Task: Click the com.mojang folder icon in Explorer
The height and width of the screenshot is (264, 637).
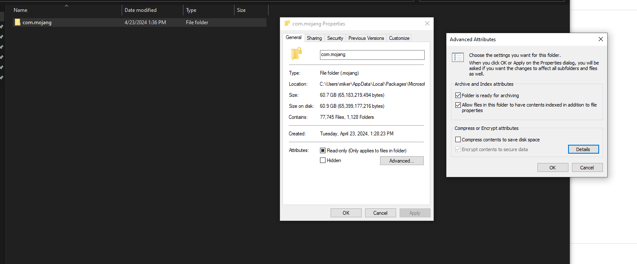Action: coord(17,22)
